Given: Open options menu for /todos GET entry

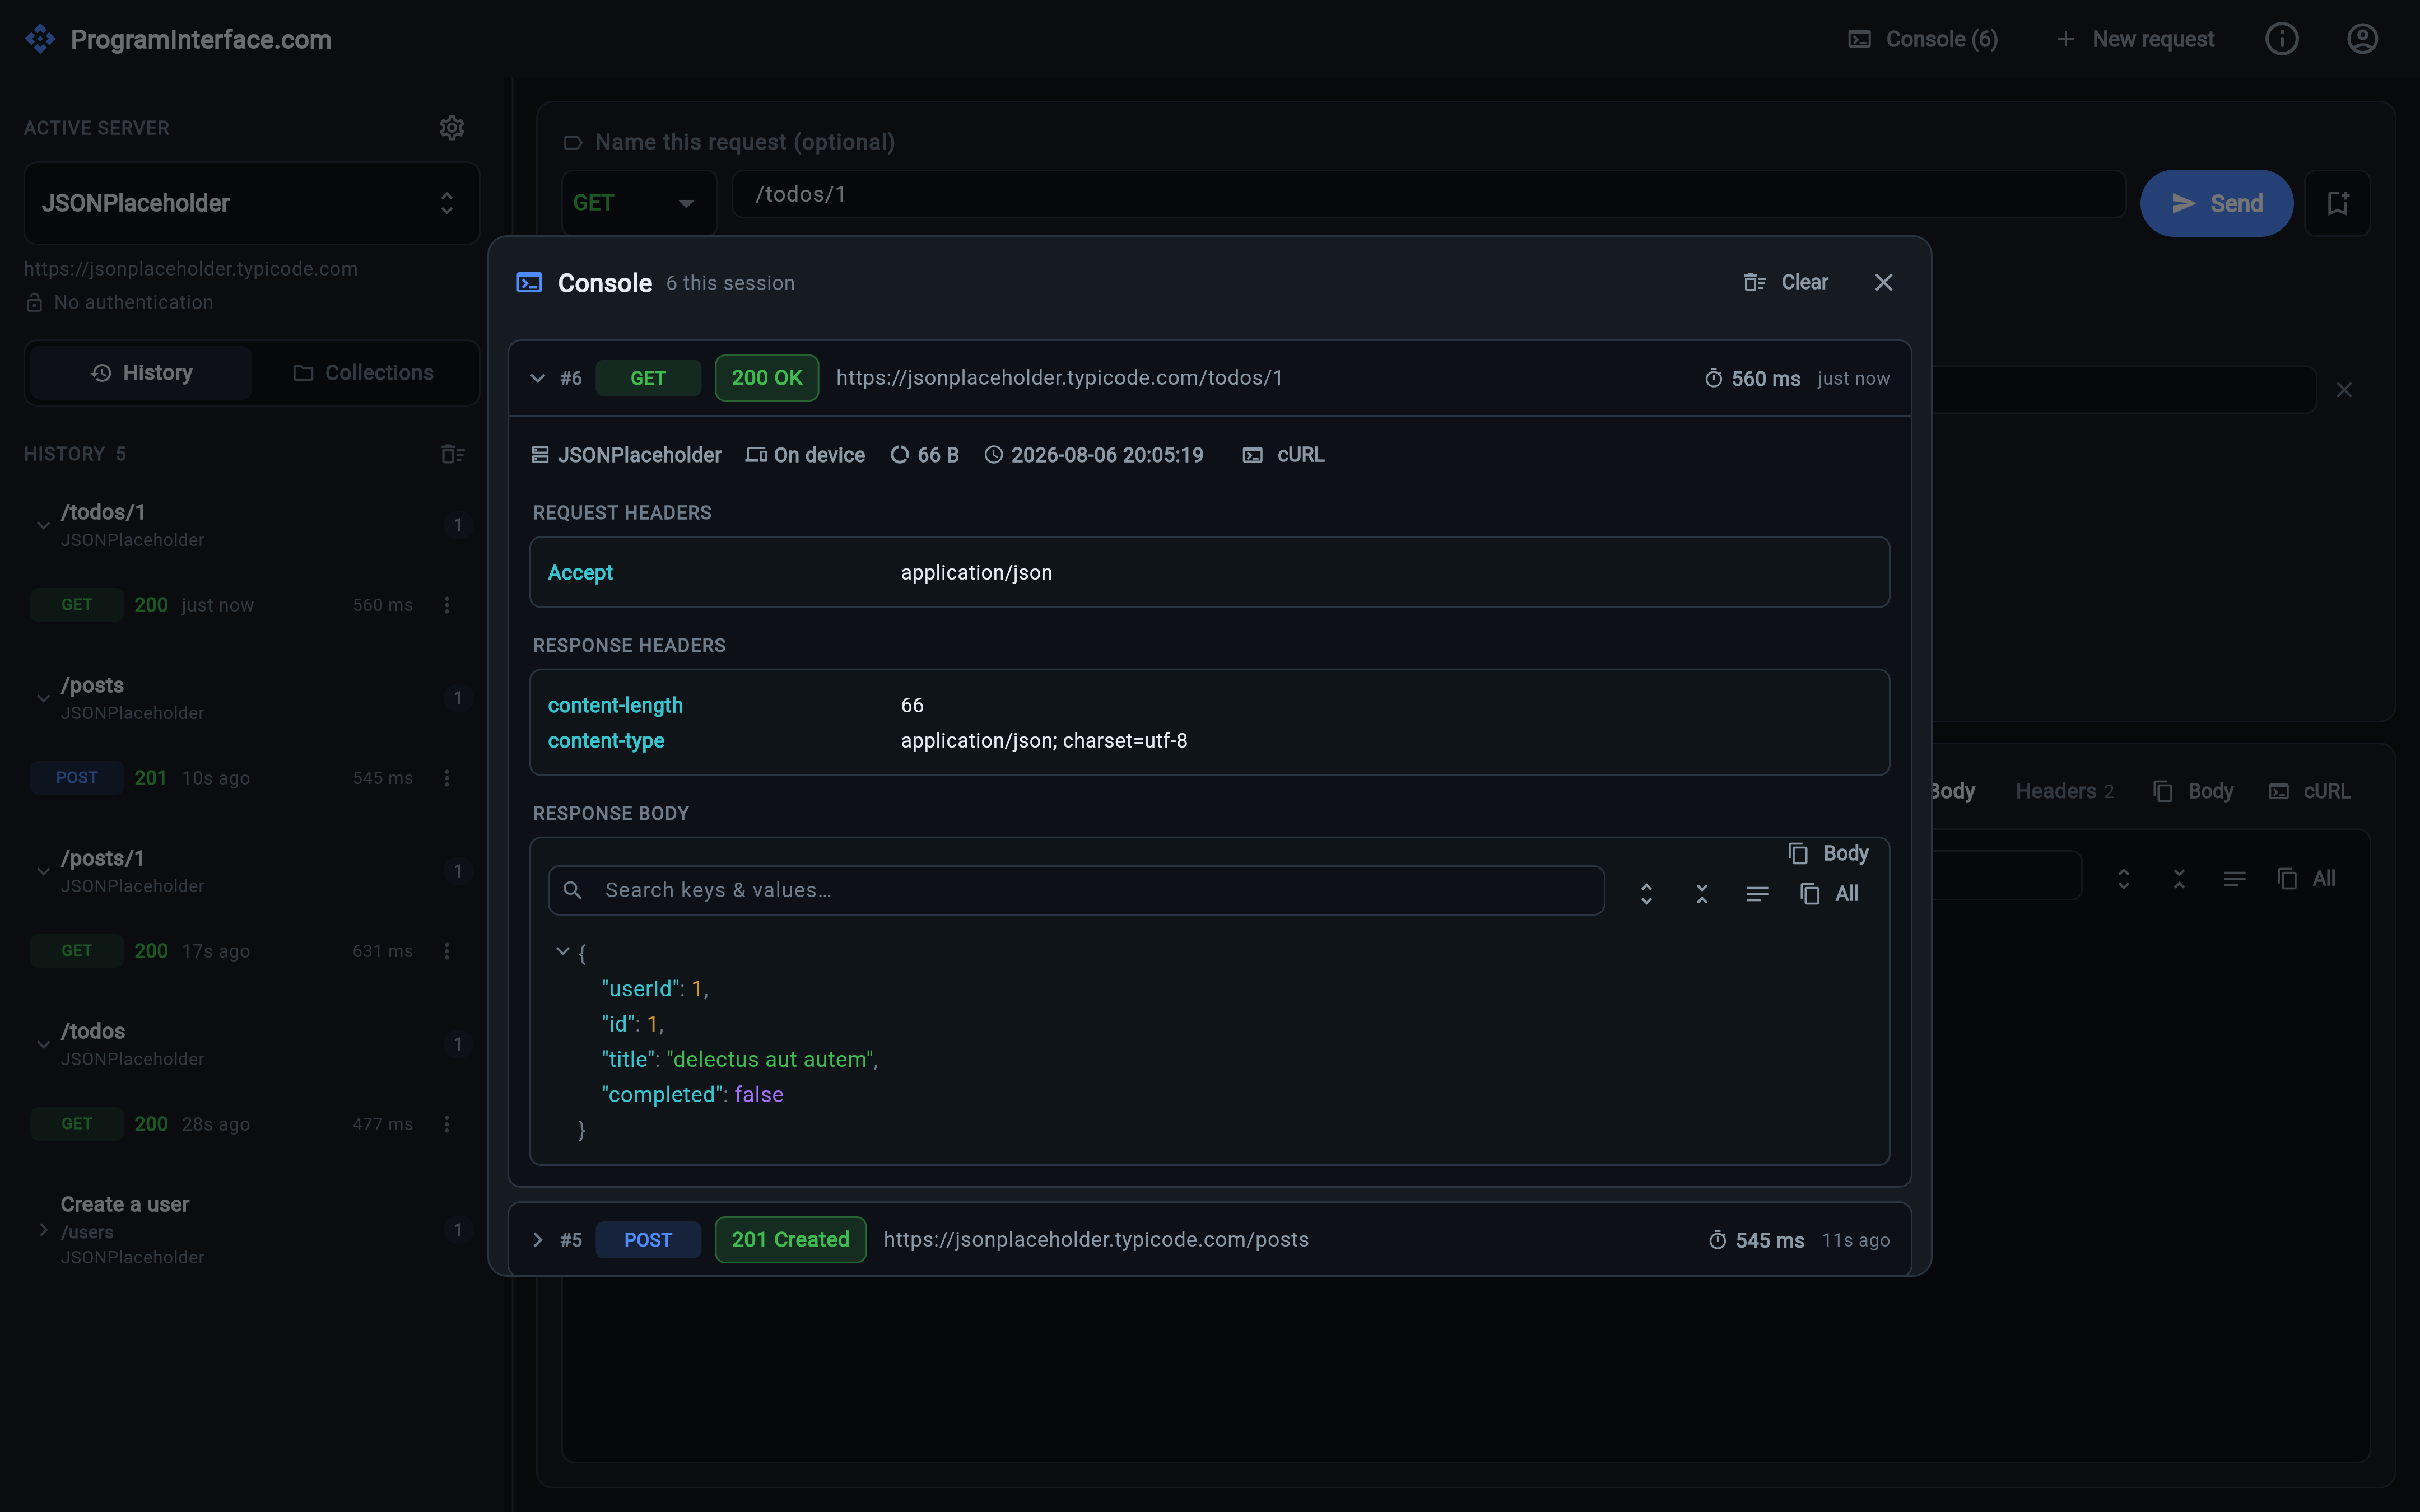Looking at the screenshot, I should pyautogui.click(x=447, y=1124).
